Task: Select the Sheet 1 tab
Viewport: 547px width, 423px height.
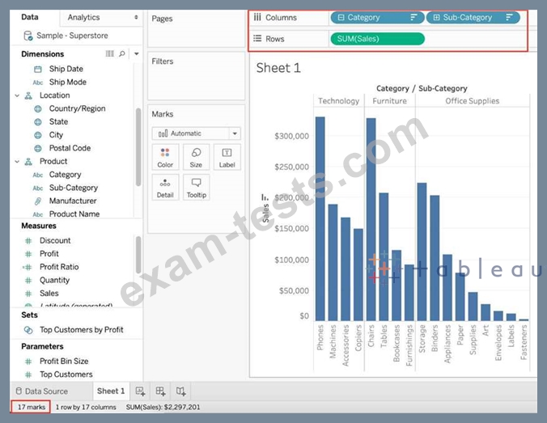Action: [x=111, y=391]
